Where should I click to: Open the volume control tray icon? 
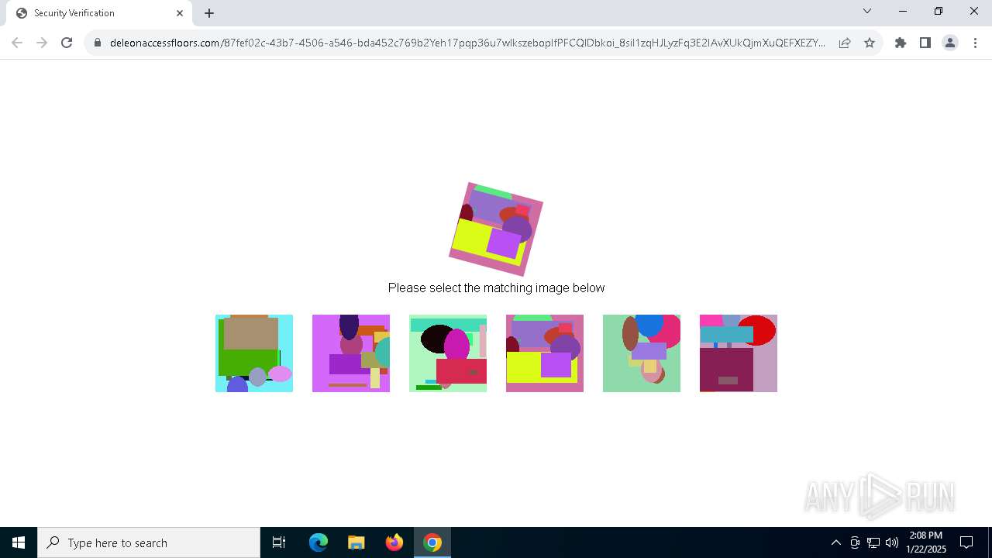click(x=892, y=542)
